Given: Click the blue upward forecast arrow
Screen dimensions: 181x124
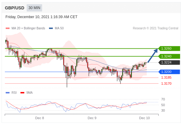Looking at the screenshot, I should [x=153, y=56].
